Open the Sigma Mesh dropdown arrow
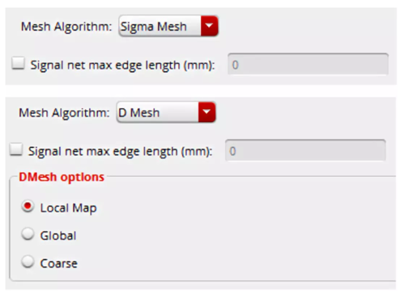The height and width of the screenshot is (294, 405). (209, 26)
